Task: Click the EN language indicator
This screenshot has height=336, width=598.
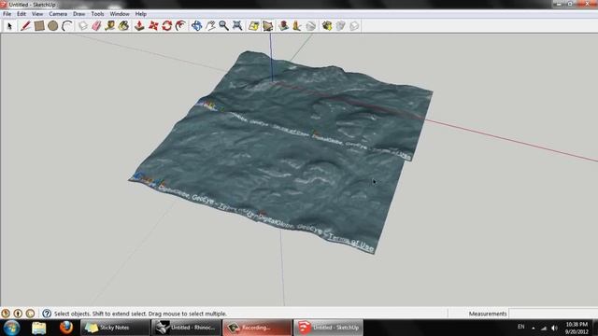Action: pyautogui.click(x=521, y=327)
